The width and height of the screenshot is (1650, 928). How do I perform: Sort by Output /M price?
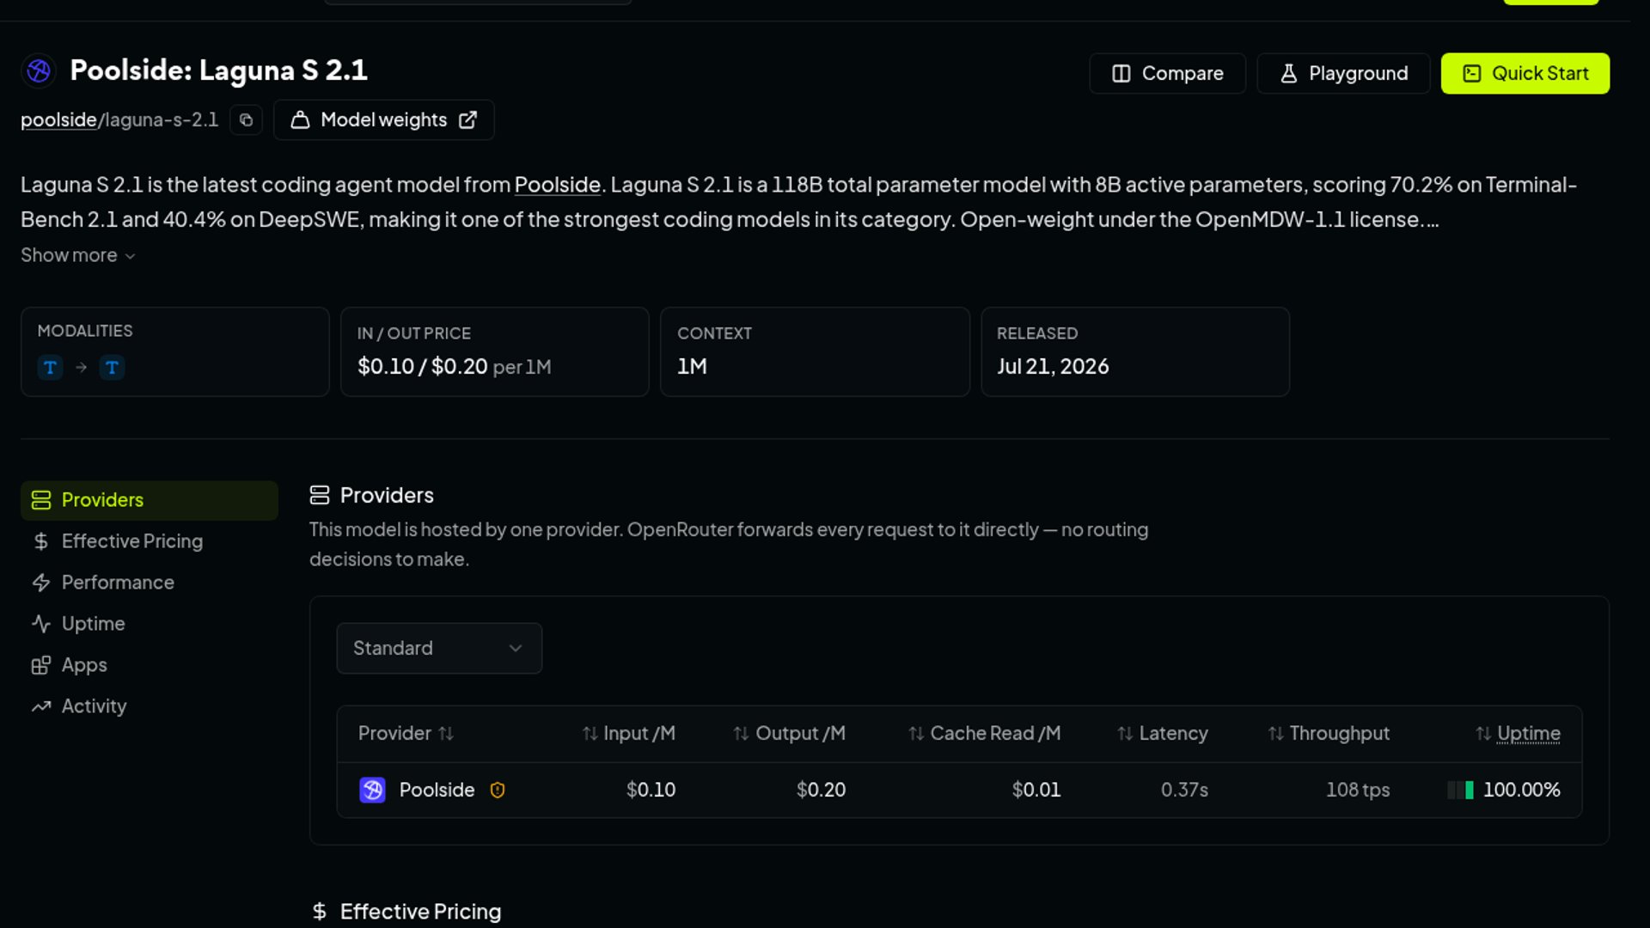point(789,733)
